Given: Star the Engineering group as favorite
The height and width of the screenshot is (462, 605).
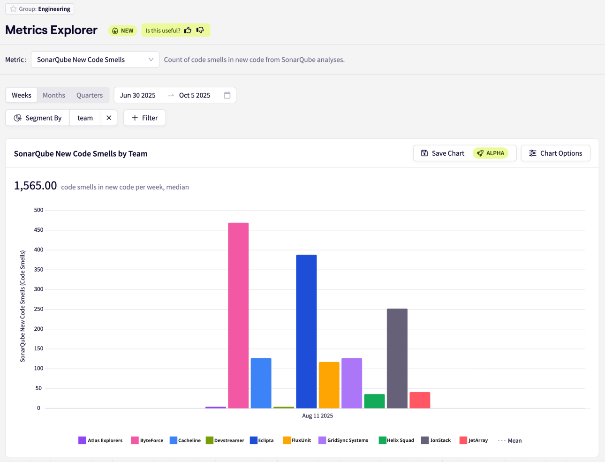Looking at the screenshot, I should (x=13, y=9).
